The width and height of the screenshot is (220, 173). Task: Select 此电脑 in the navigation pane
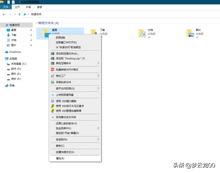pos(13,59)
